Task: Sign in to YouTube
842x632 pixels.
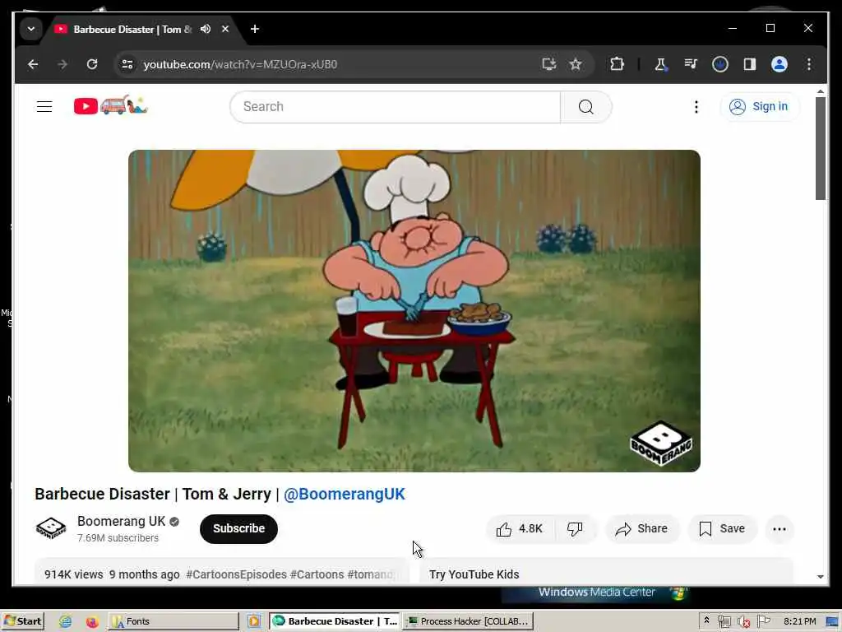Action: click(759, 106)
